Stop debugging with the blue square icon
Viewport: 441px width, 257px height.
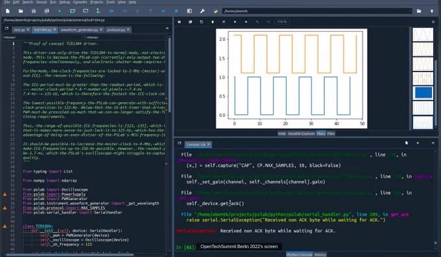tap(176, 11)
